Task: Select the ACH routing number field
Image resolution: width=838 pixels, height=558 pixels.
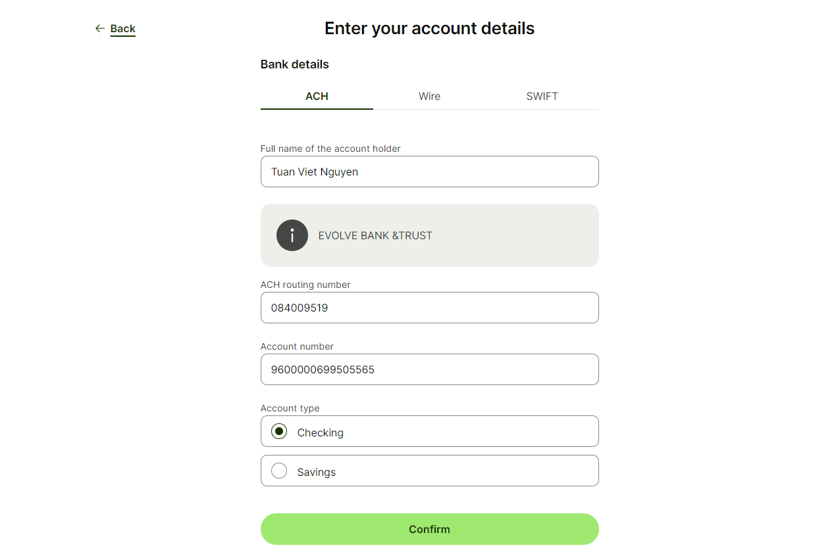Action: (x=429, y=308)
